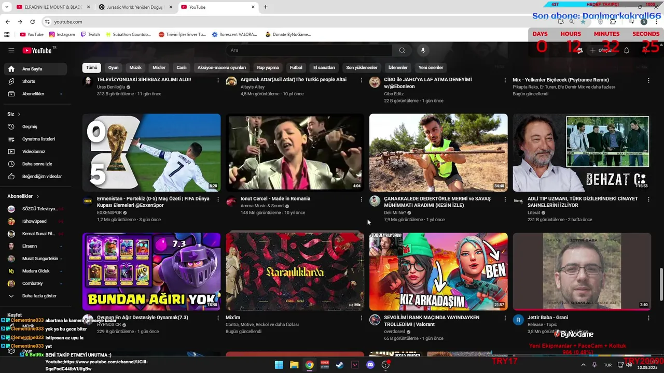Open the Chrome apps grid icon
This screenshot has width=664, height=373.
7,35
